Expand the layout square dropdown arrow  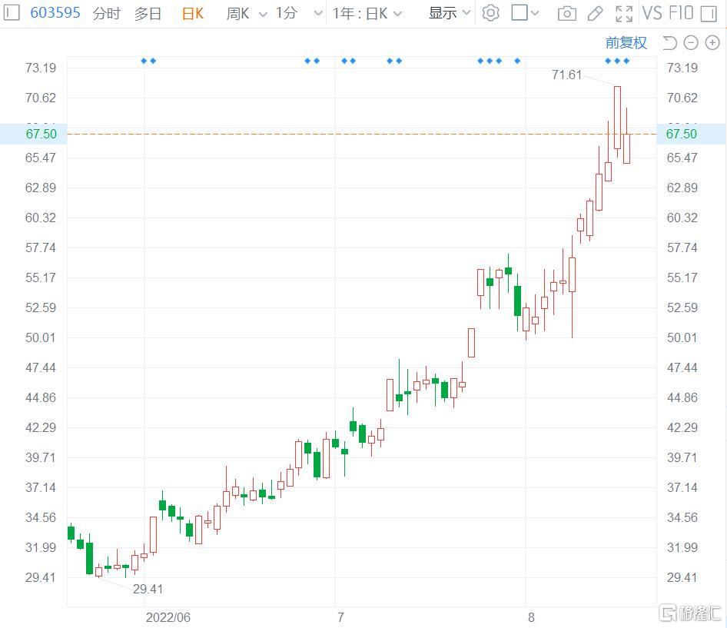pyautogui.click(x=535, y=13)
